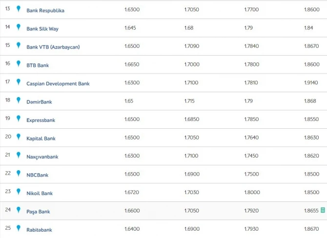Viewport: 327px width, 238px height.
Task: Click the map pin beside Bank Respublika
Action: [19, 9]
